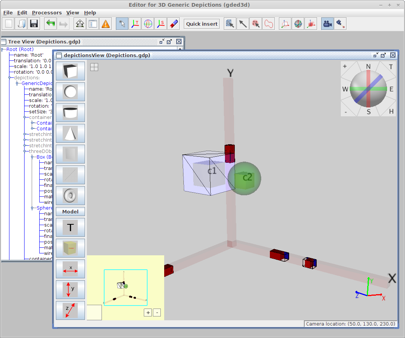This screenshot has width=405, height=338.
Task: Expand the depictions node in tree
Action: pyautogui.click(x=10, y=78)
